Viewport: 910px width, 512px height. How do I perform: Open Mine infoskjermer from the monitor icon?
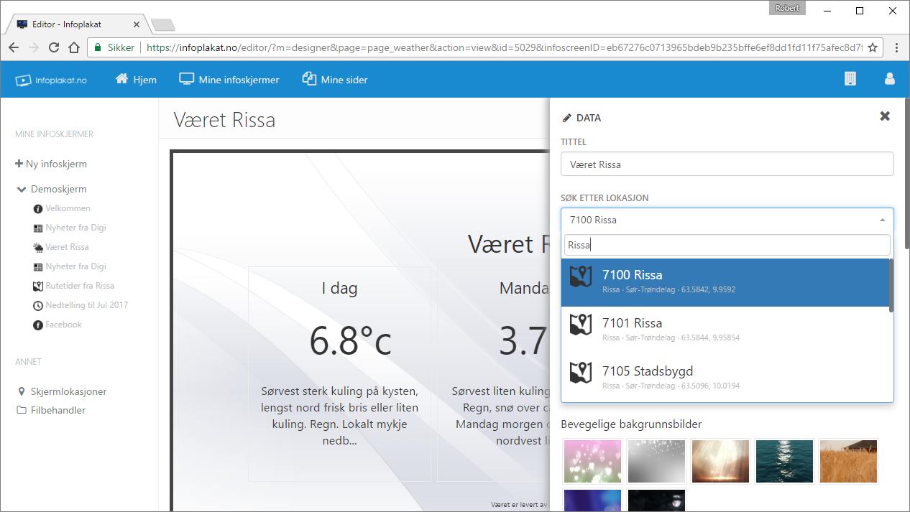[187, 79]
